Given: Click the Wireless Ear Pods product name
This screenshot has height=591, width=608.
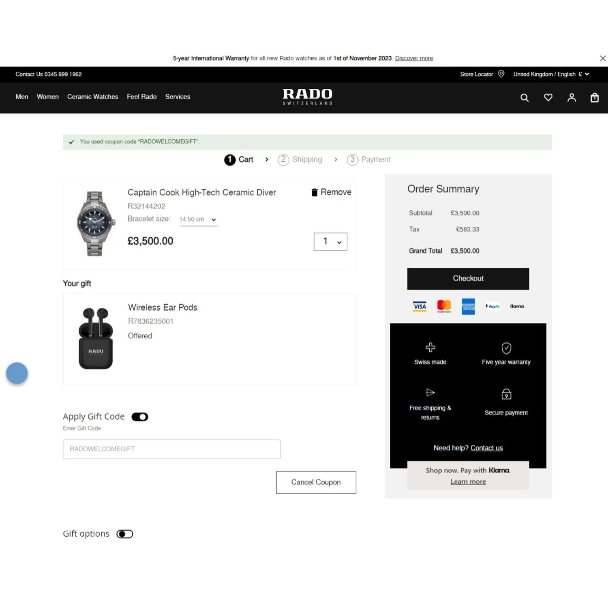Looking at the screenshot, I should pos(163,307).
